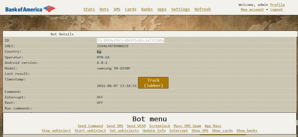Screen dimensions: 298x137
Task: Go to the Bots menu item
Action: pyautogui.click(x=104, y=9)
